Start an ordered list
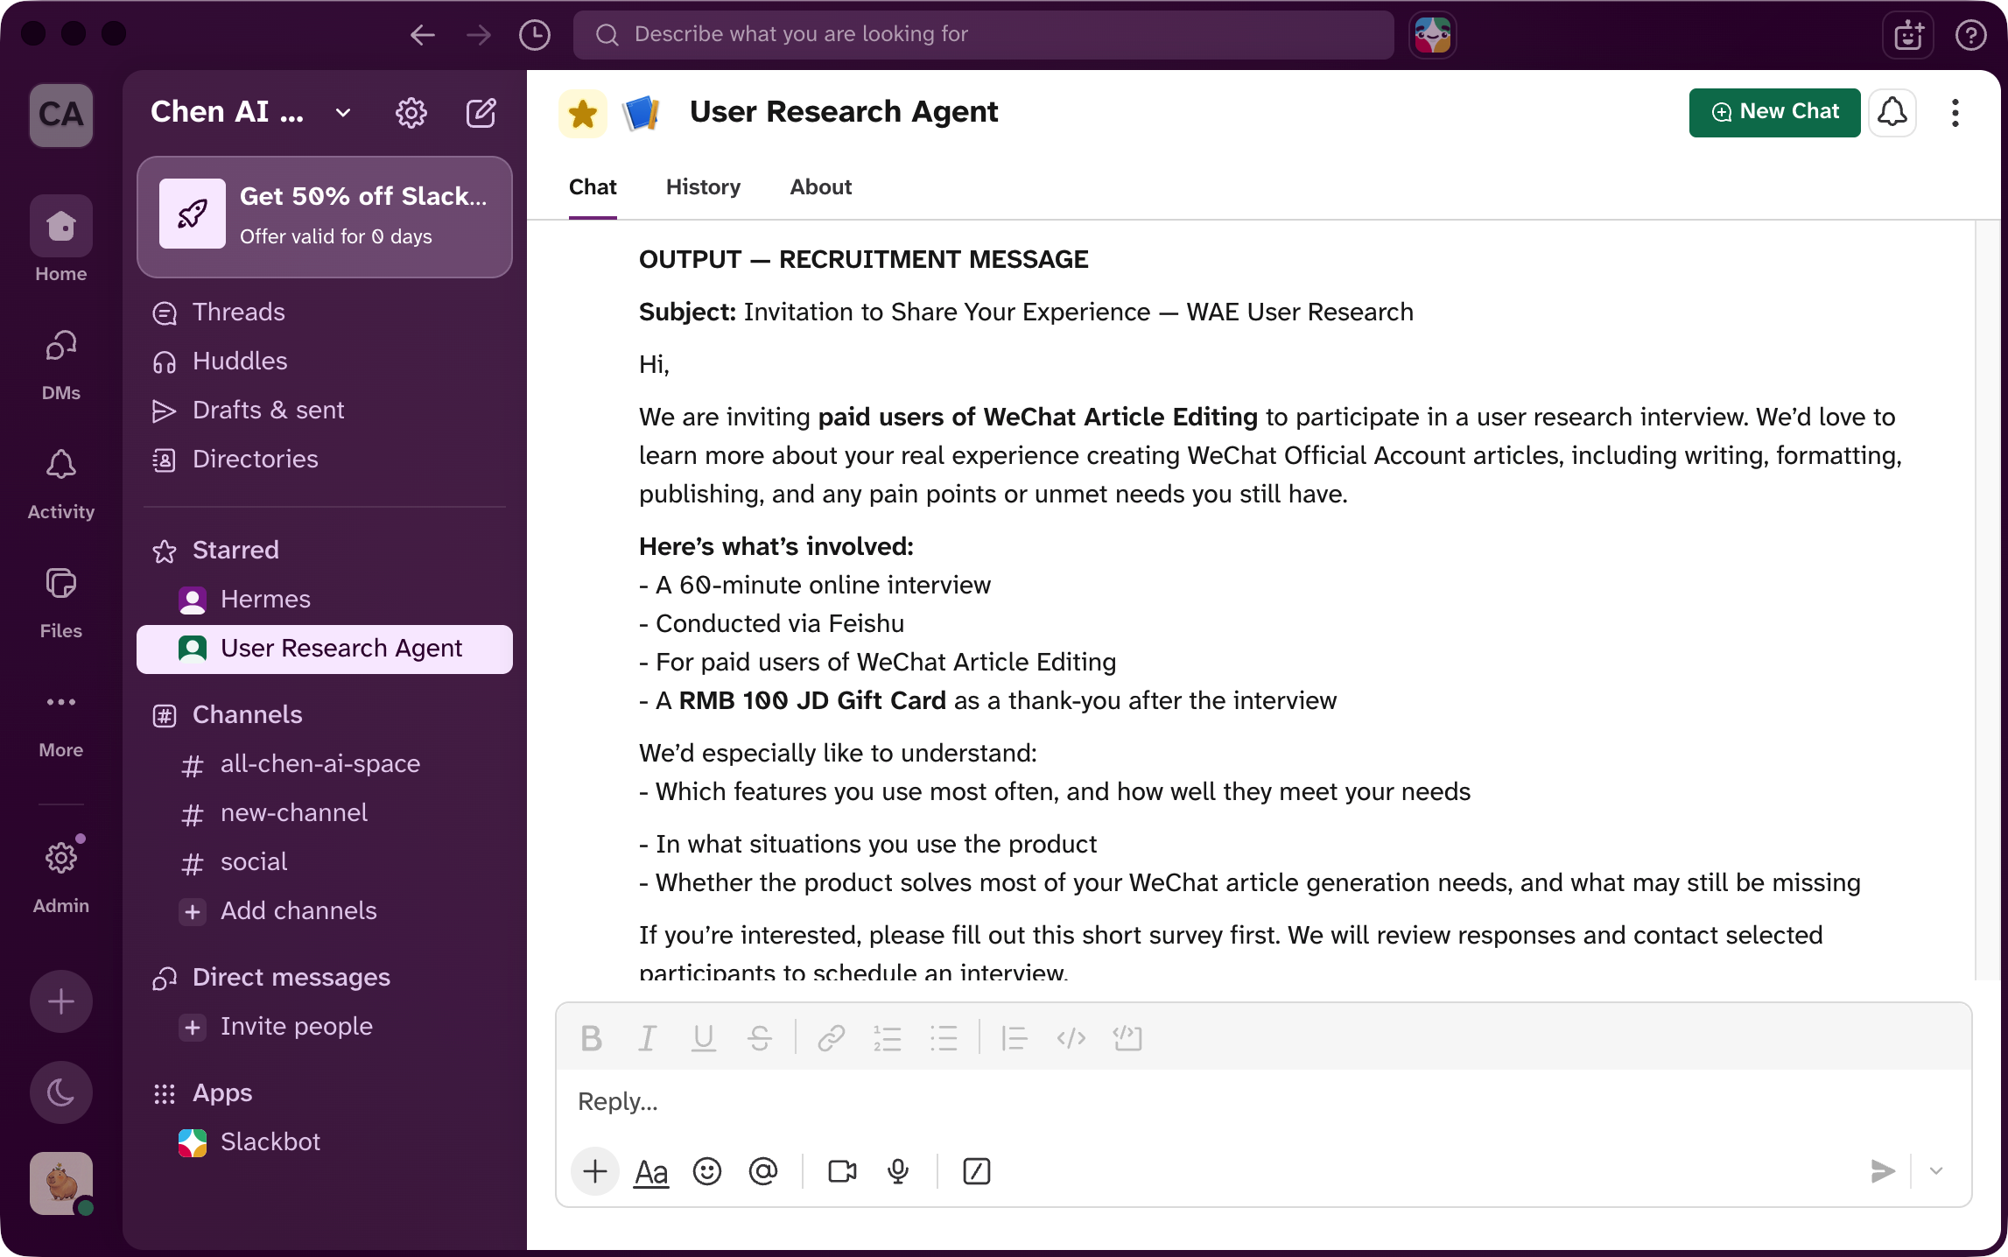The width and height of the screenshot is (2008, 1257). click(x=887, y=1039)
